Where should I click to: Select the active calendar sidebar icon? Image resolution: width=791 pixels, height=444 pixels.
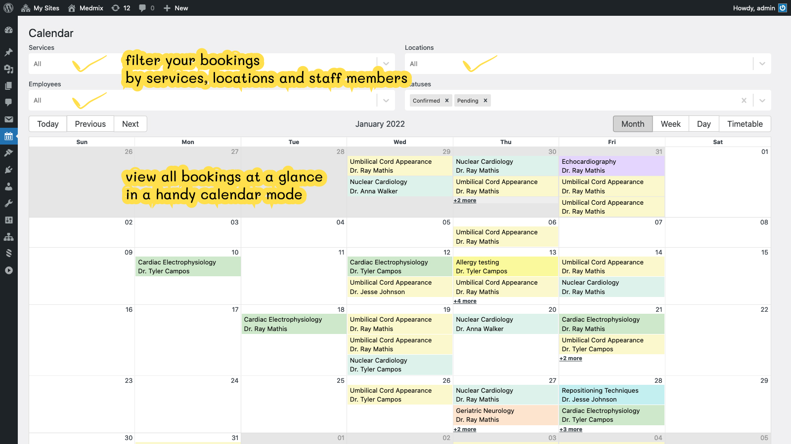pos(8,136)
